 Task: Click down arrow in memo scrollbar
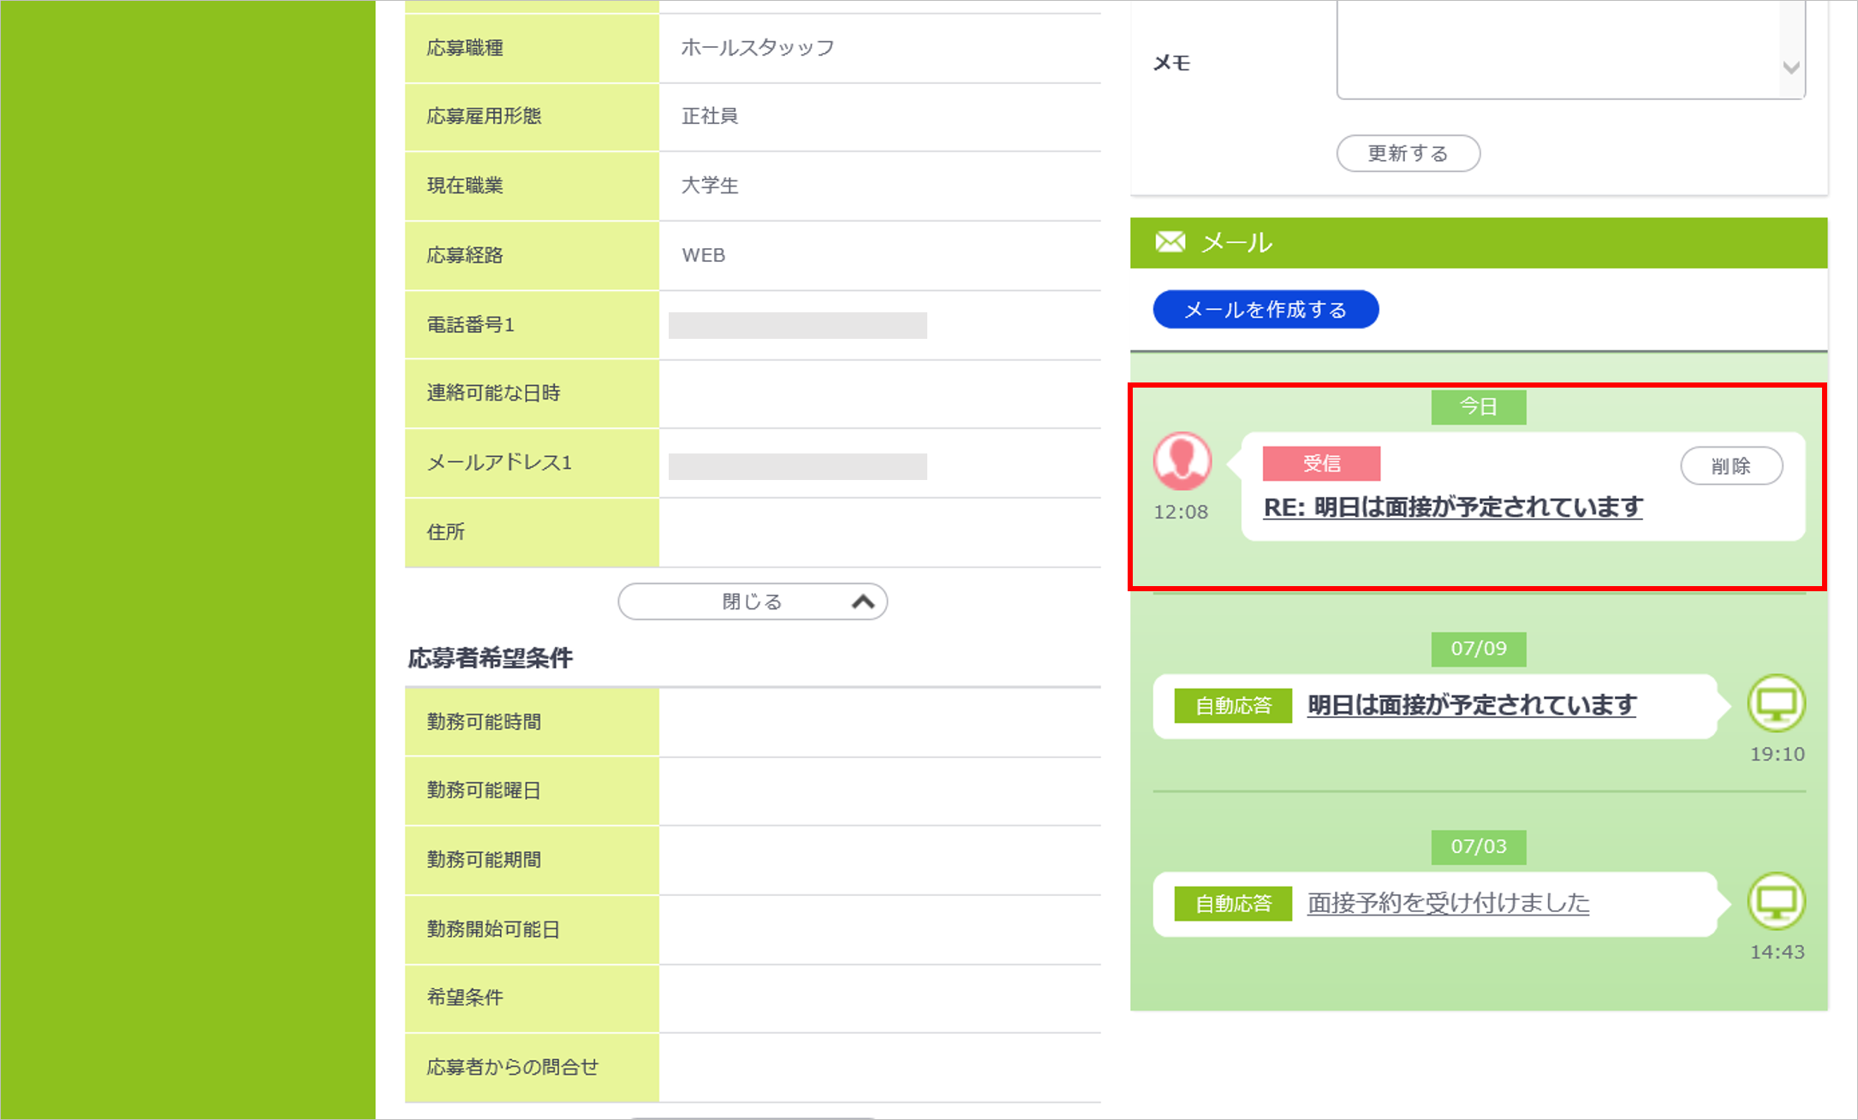1790,68
